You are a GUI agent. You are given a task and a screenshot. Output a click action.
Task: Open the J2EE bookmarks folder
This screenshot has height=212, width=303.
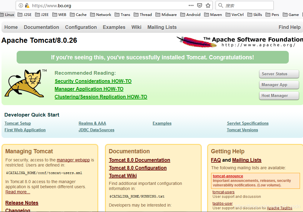coord(42,15)
